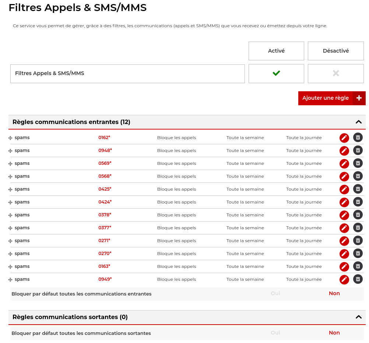Click 'Toute la journée' in the 0377* row
369x343 pixels.
pos(304,228)
